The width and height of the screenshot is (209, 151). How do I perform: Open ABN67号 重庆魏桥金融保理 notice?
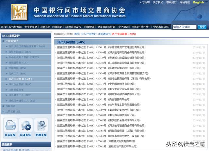pos(99,120)
